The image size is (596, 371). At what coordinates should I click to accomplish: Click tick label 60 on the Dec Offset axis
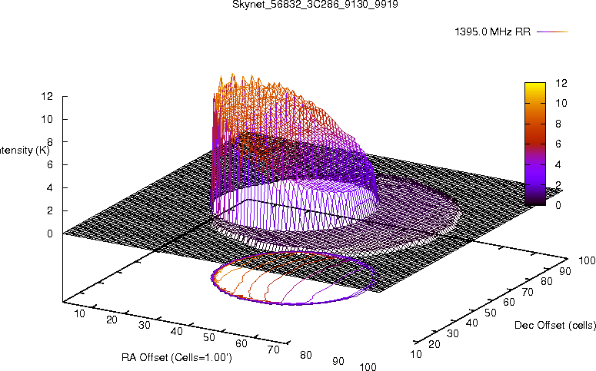pyautogui.click(x=509, y=303)
